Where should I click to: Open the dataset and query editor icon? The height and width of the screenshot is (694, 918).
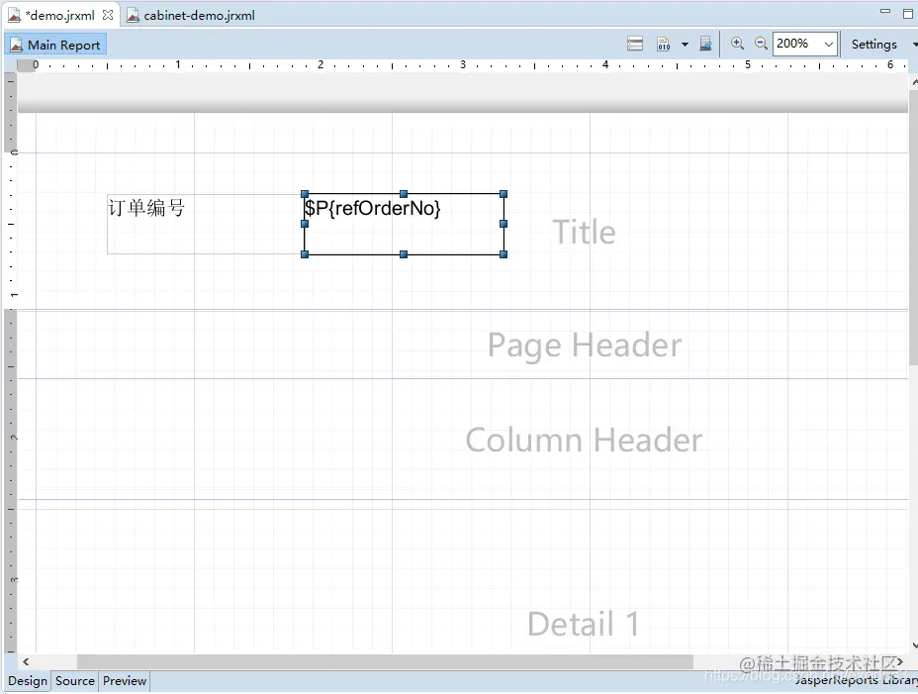click(635, 44)
